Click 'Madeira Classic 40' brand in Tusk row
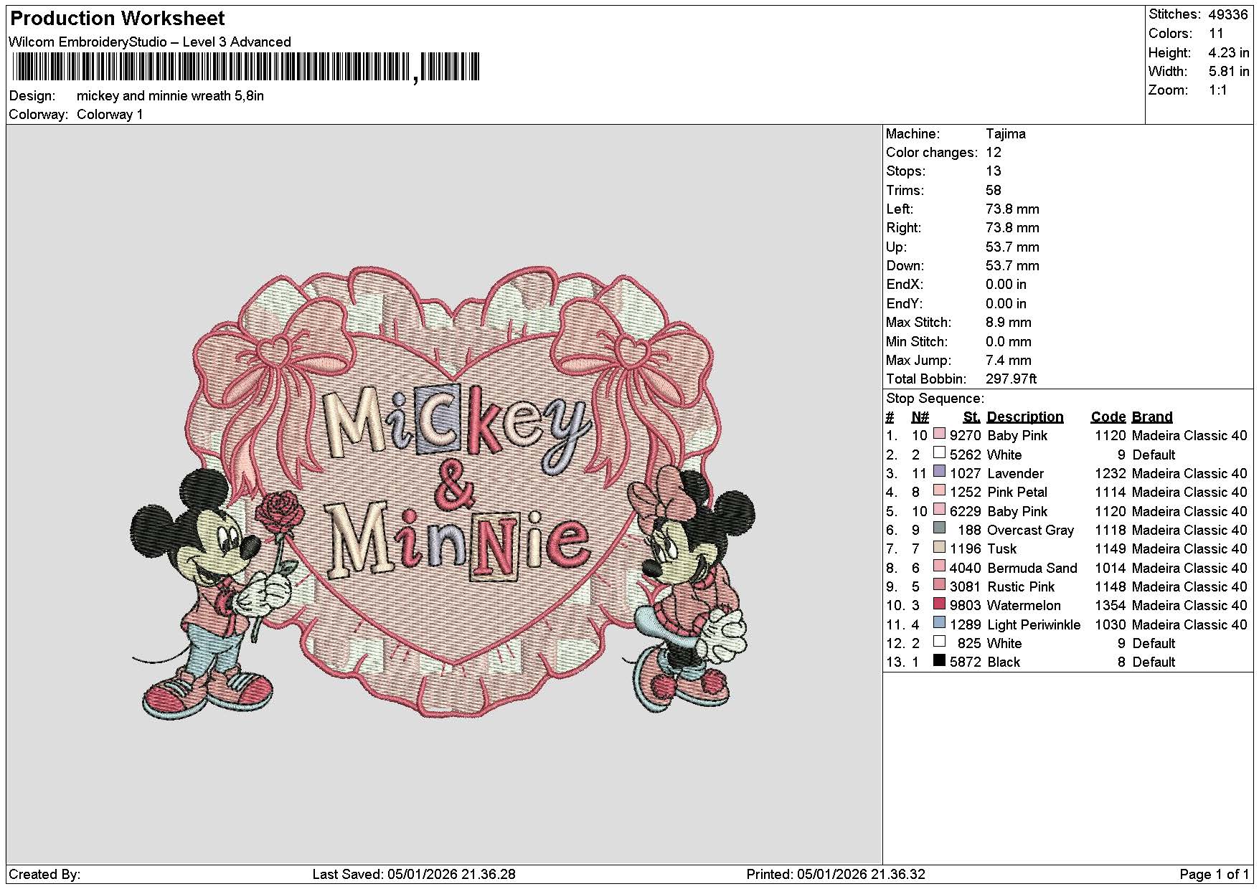 [x=1189, y=548]
